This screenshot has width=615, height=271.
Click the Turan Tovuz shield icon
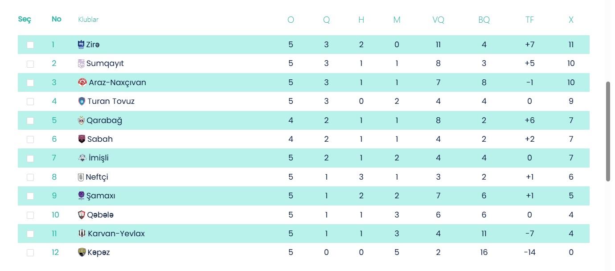(x=82, y=101)
